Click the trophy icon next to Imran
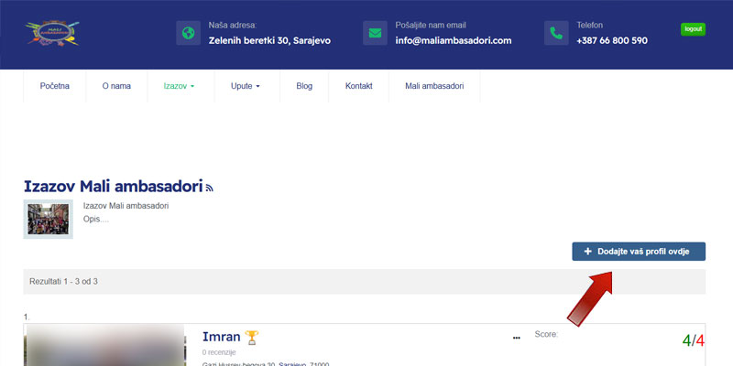Image resolution: width=733 pixels, height=366 pixels. (x=252, y=339)
